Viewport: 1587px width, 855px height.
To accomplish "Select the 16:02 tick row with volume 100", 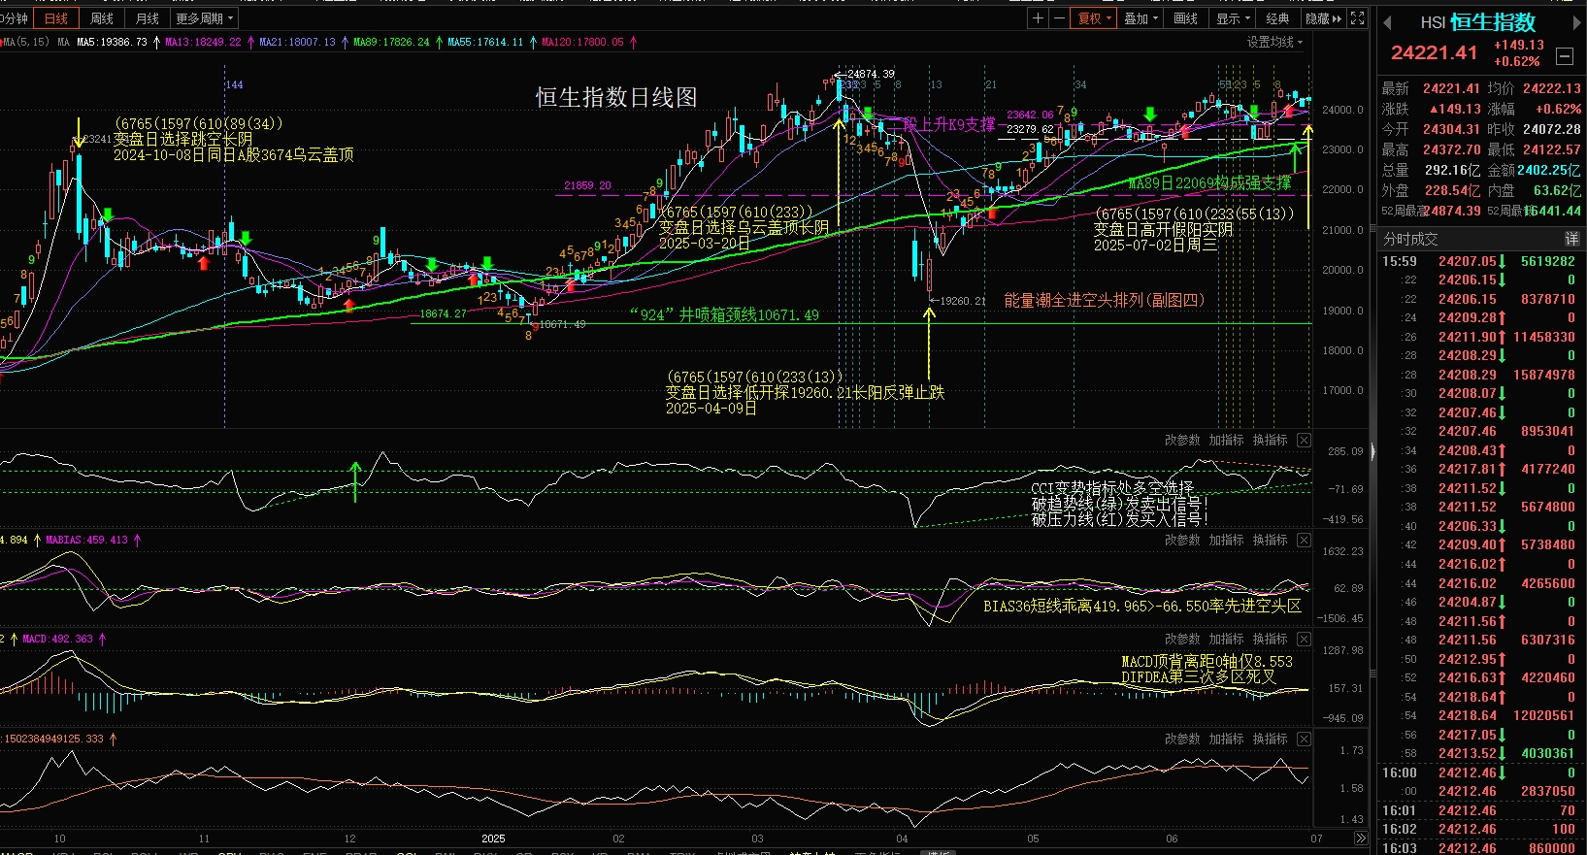I will 1481,830.
